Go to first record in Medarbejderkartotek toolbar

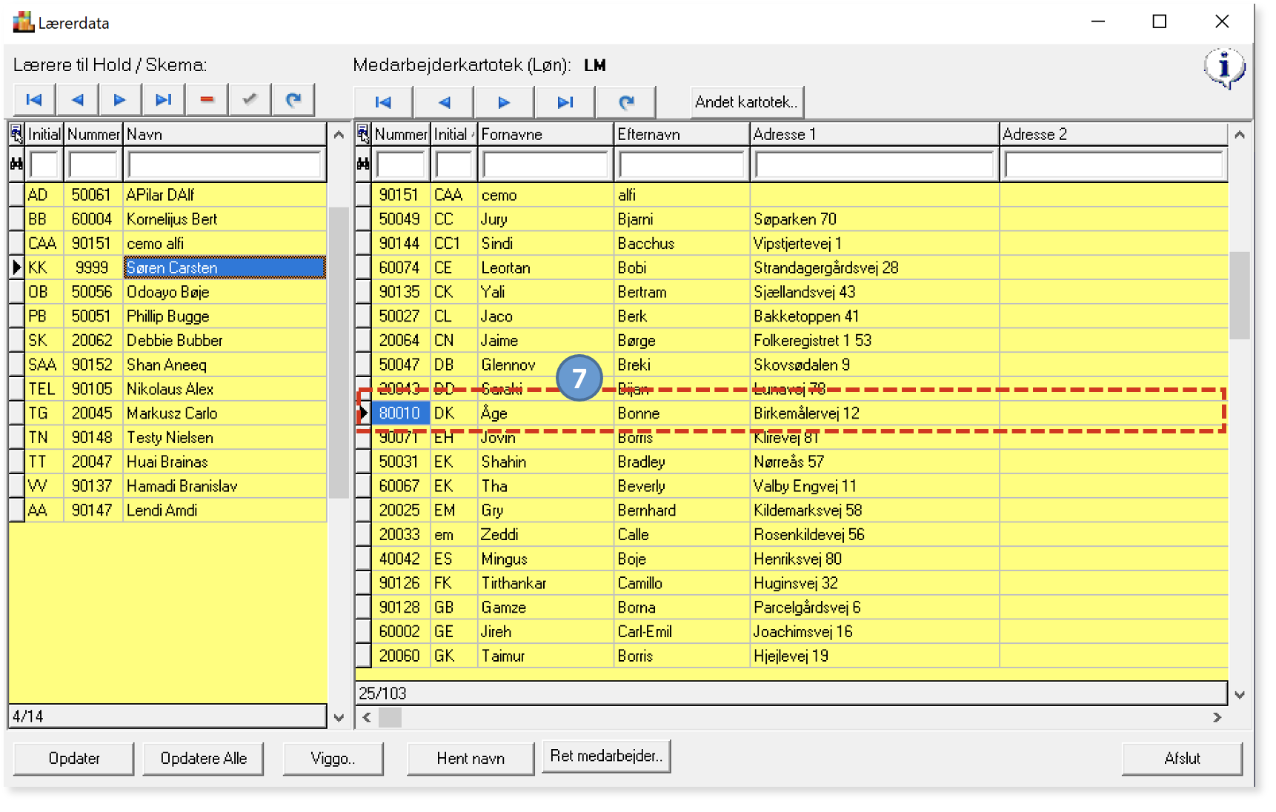tap(383, 102)
